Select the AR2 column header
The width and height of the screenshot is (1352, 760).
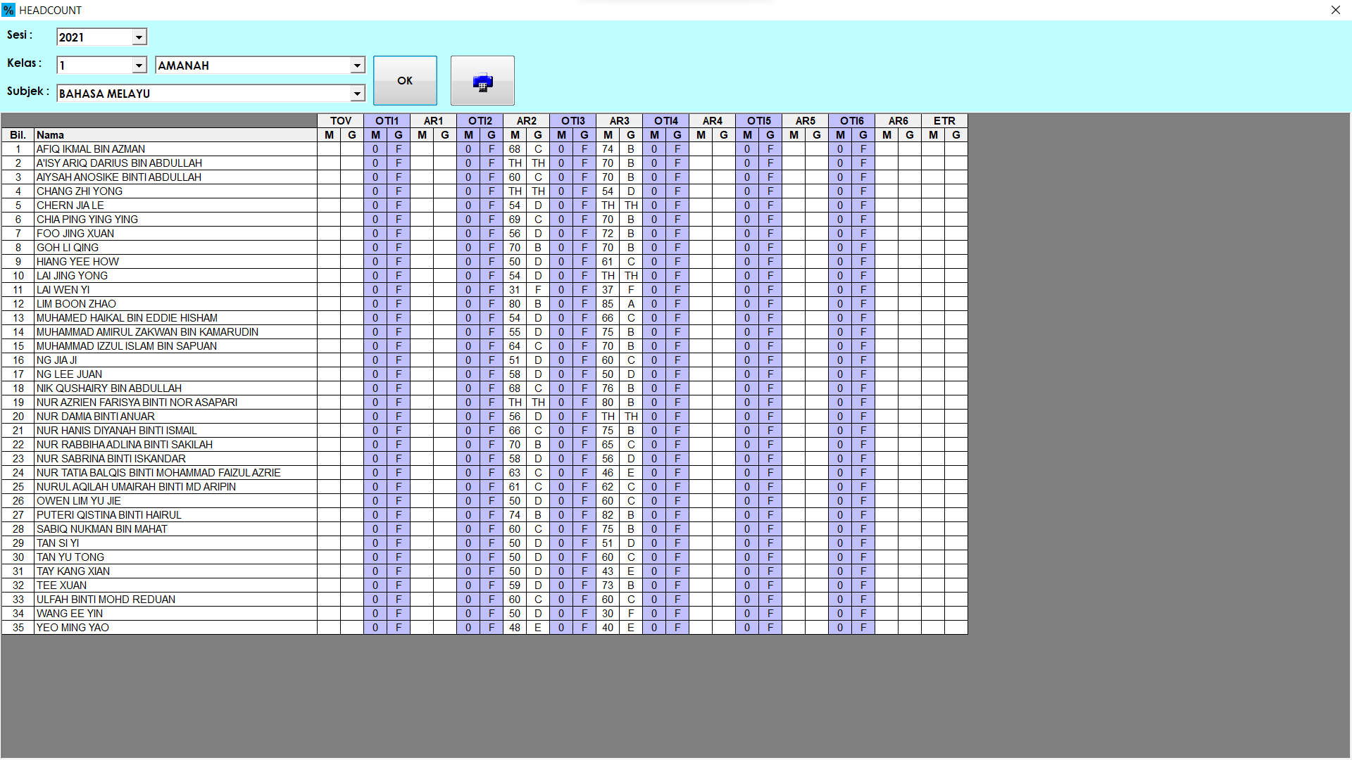526,121
